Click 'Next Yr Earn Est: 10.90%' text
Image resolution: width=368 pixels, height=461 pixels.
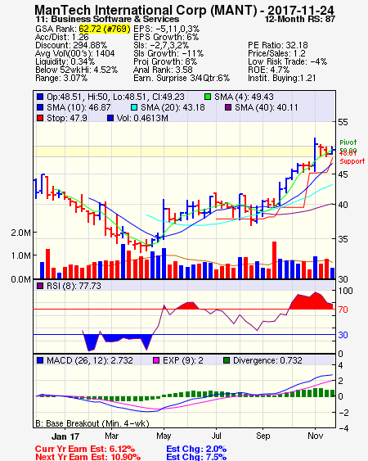[x=88, y=457]
